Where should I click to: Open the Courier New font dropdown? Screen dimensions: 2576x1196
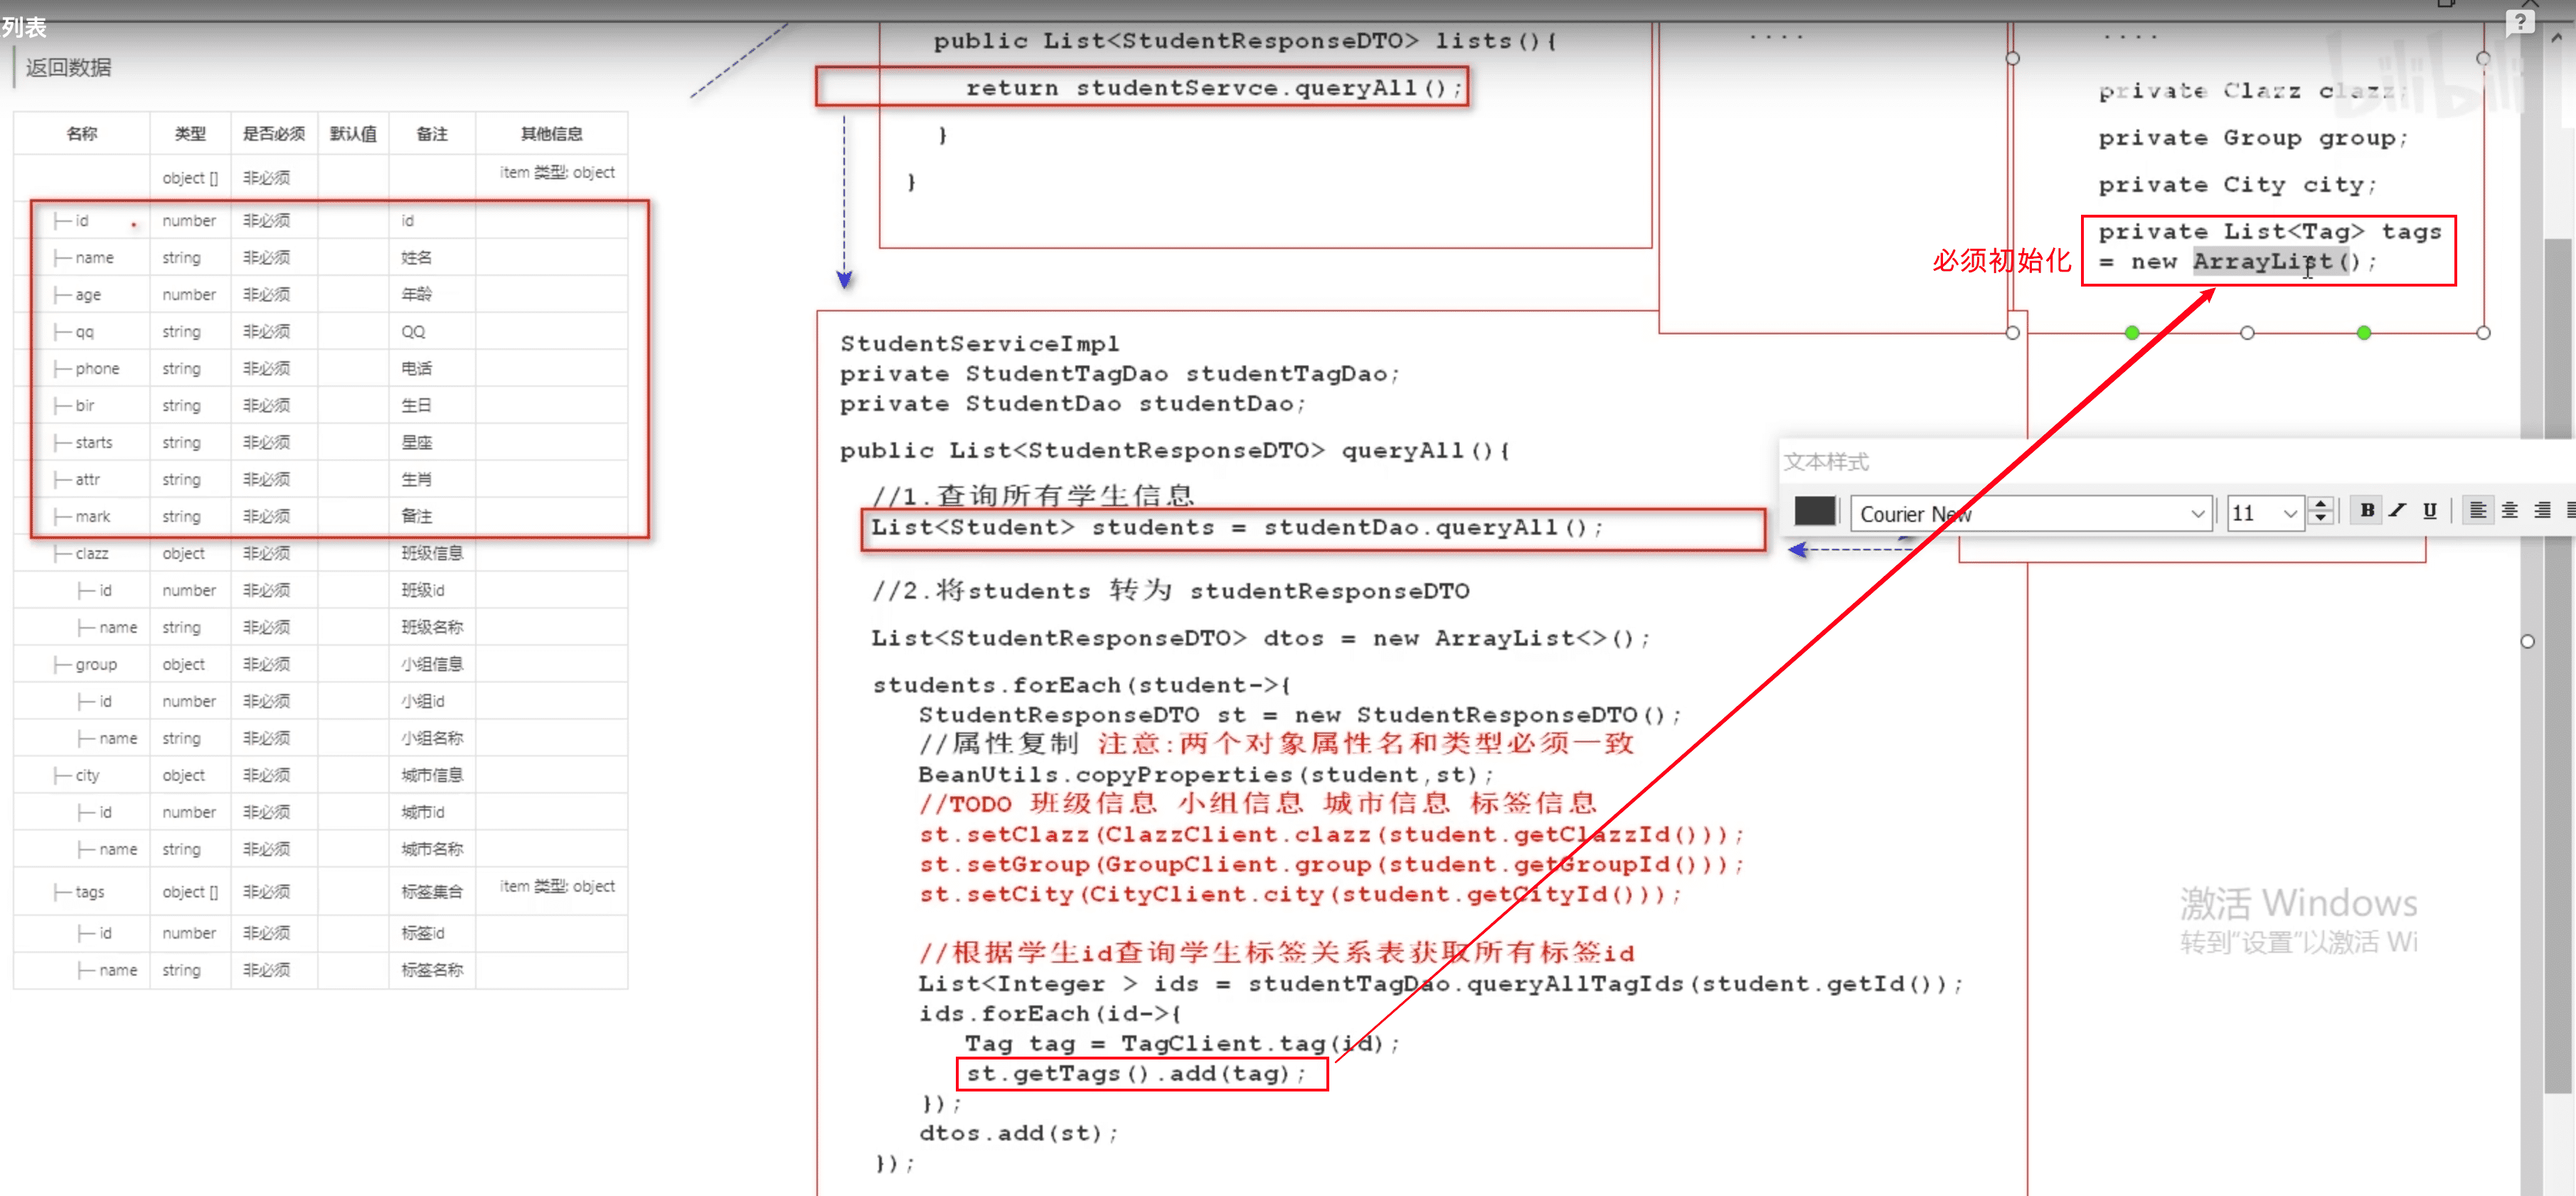(2030, 514)
